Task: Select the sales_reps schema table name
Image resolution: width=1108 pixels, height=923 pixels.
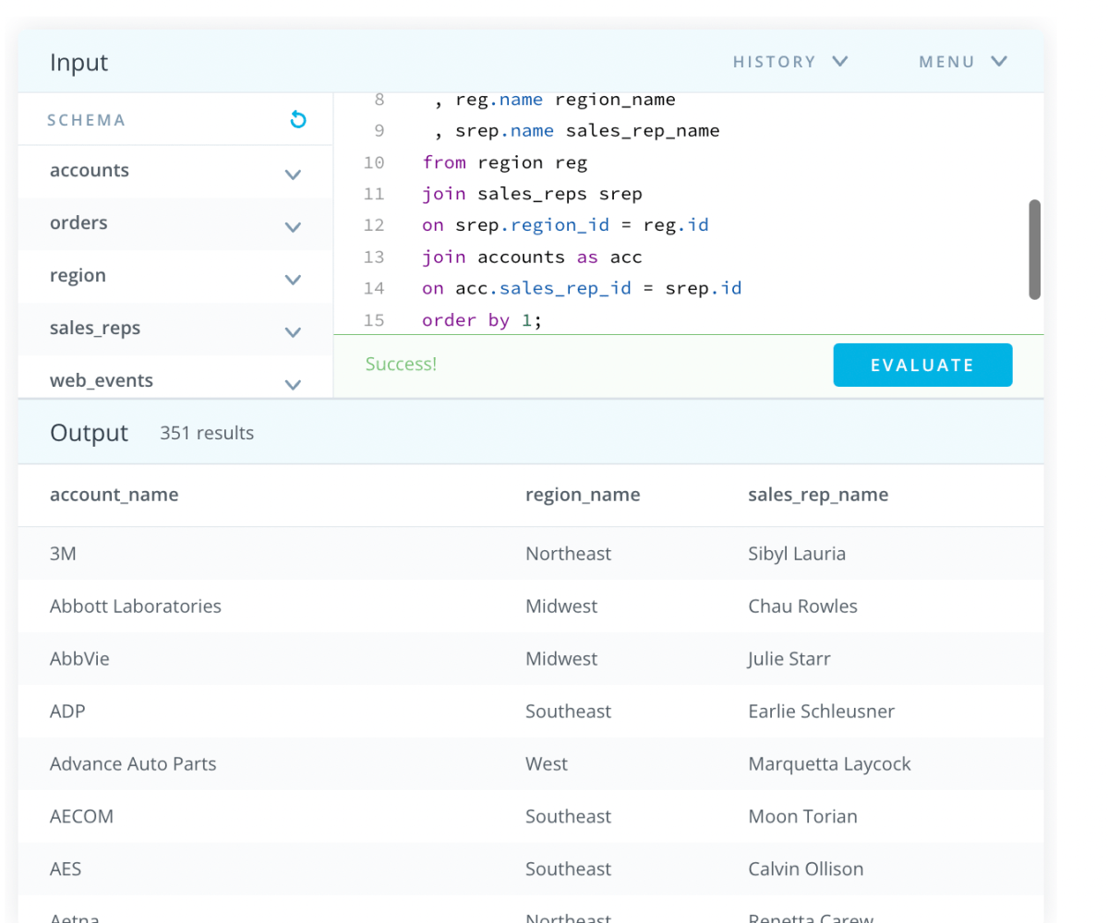Action: tap(95, 329)
